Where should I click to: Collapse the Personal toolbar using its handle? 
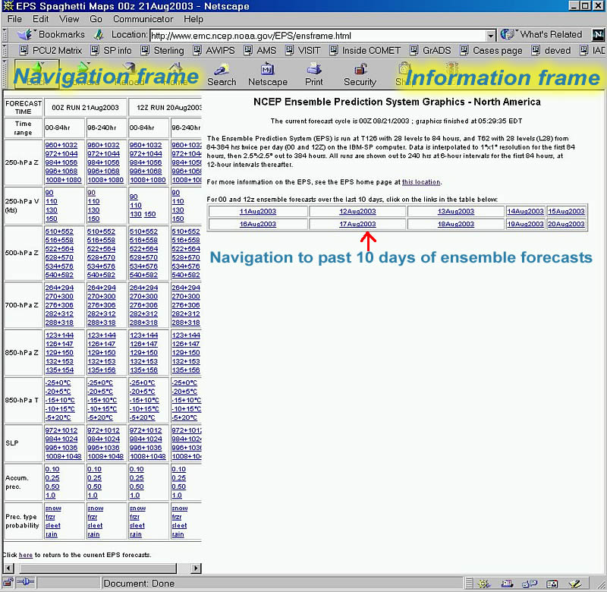click(x=5, y=51)
